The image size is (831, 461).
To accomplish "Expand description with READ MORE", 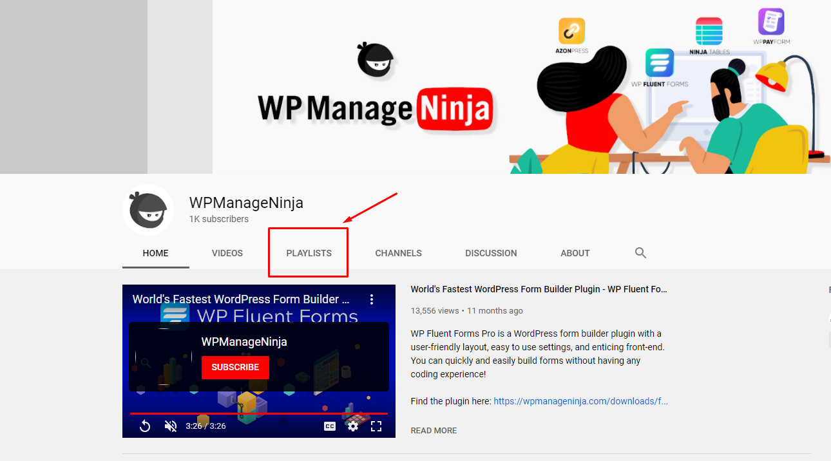I will point(434,430).
